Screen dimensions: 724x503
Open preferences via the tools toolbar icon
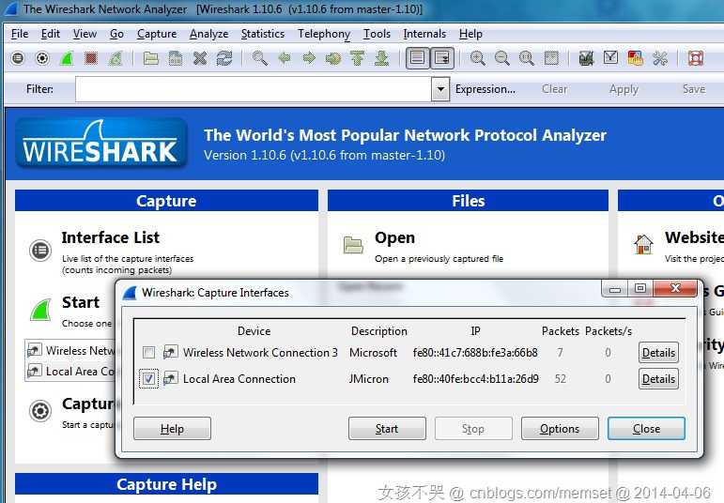660,58
